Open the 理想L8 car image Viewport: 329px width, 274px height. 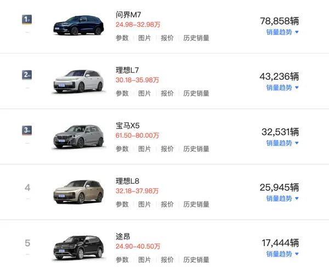(78, 192)
